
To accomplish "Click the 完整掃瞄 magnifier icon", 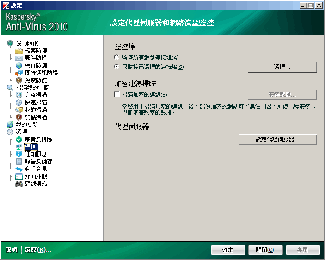I will pos(19,95).
